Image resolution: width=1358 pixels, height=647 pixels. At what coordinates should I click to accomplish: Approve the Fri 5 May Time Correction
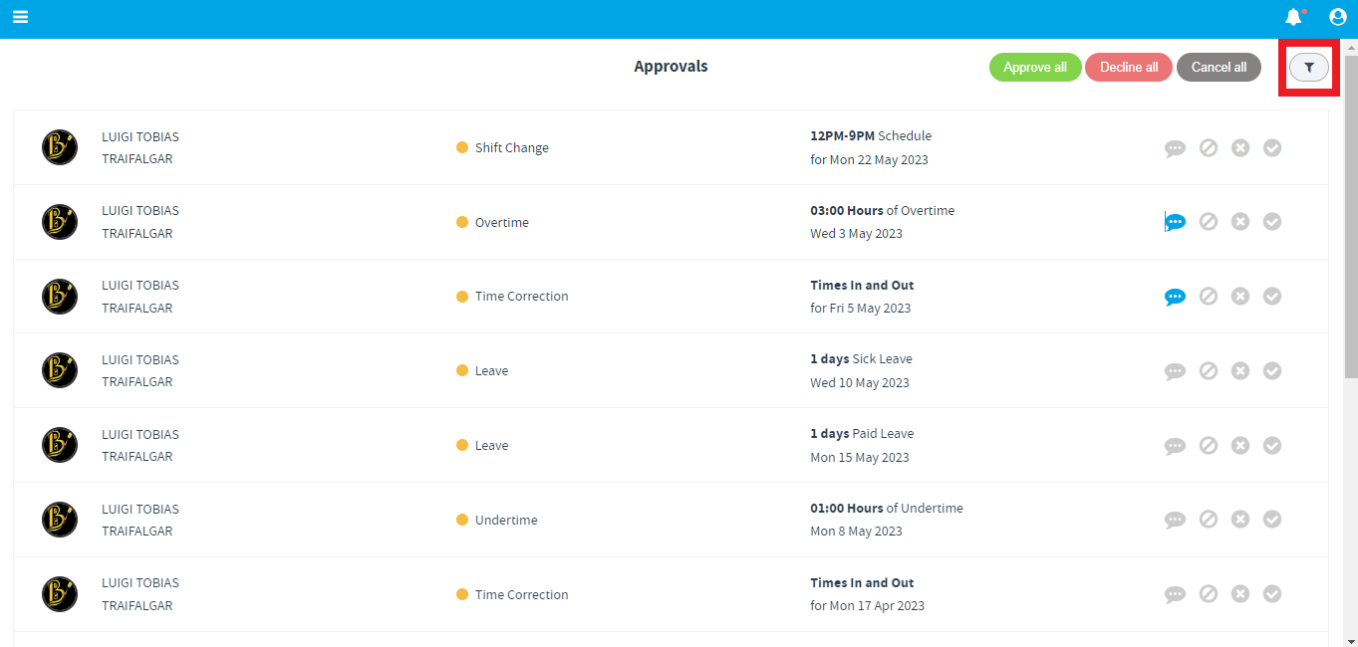1272,296
